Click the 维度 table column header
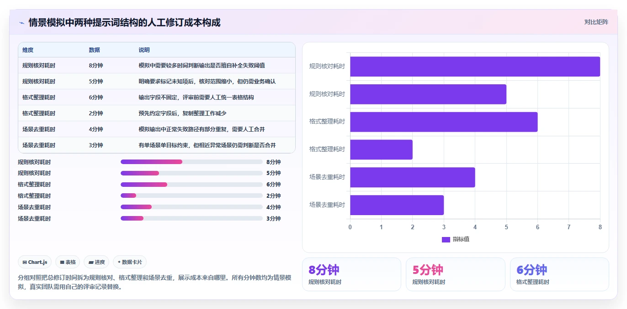The width and height of the screenshot is (627, 309). [28, 50]
